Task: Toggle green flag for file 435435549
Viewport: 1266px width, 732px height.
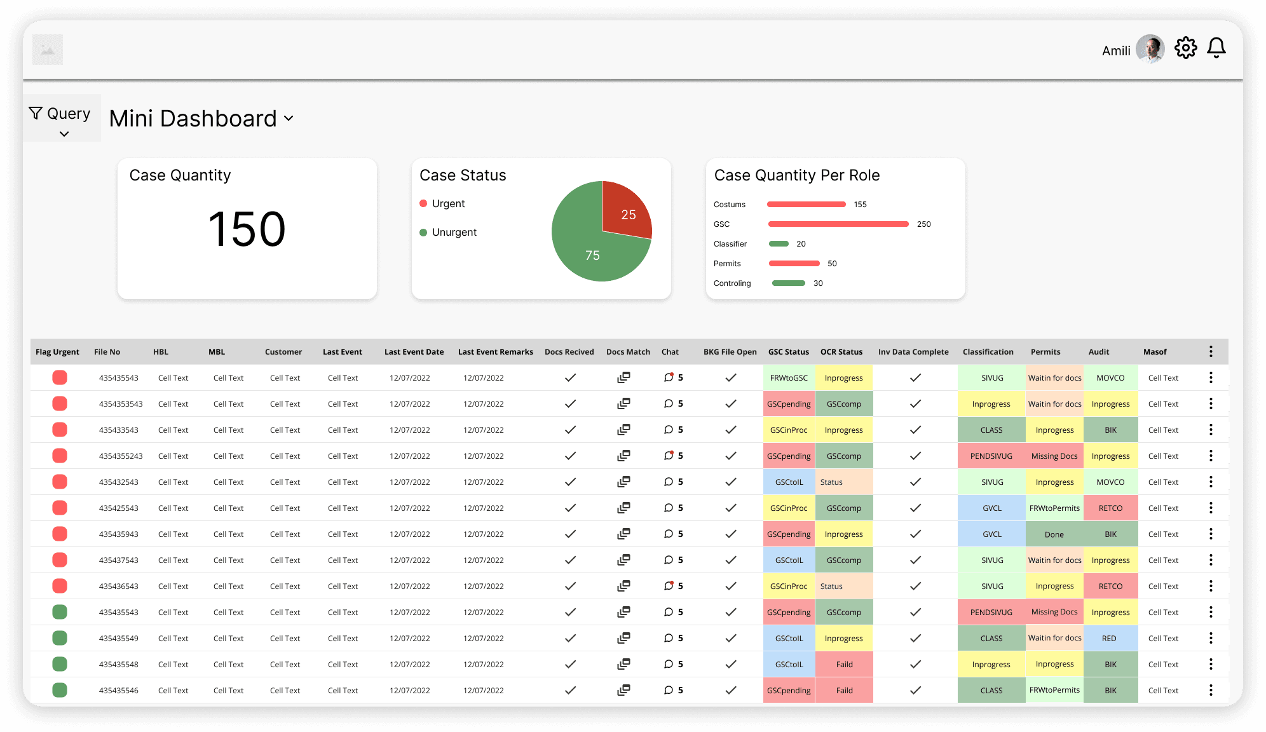Action: point(60,638)
